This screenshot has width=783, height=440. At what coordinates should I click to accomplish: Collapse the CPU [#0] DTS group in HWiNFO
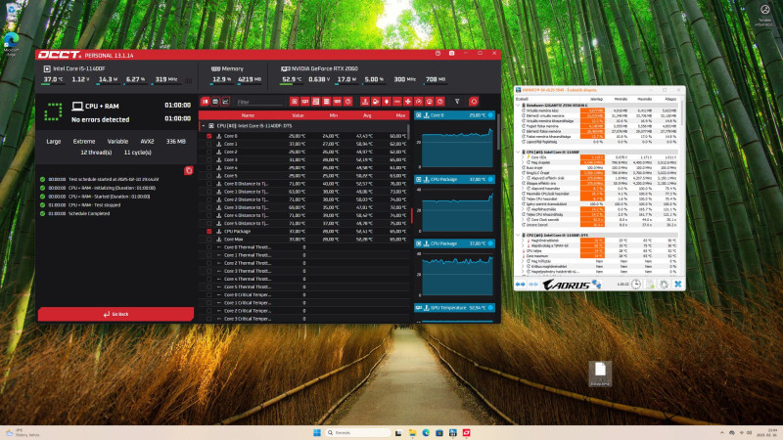[x=518, y=235]
